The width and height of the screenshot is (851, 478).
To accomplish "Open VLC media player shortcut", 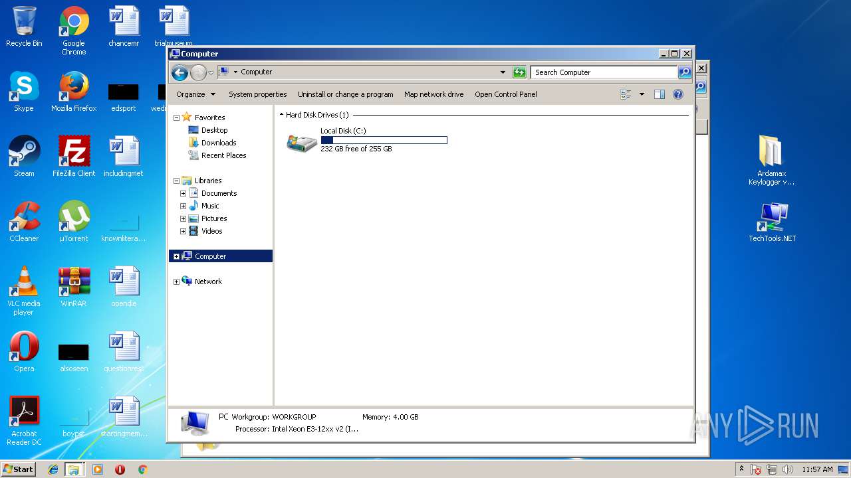I will [x=24, y=291].
